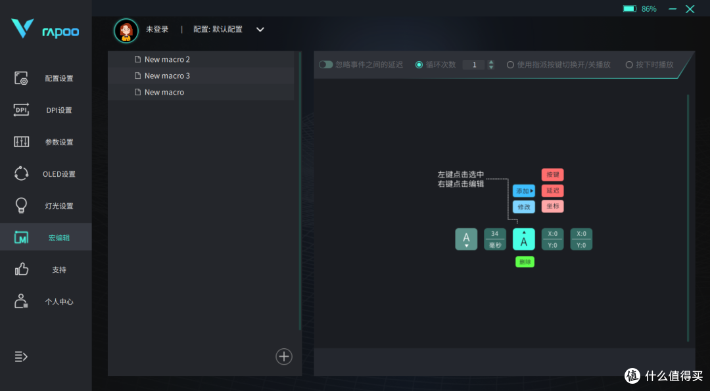Screen dimensions: 710x391
Task: Add a new macro with plus button
Action: [284, 357]
